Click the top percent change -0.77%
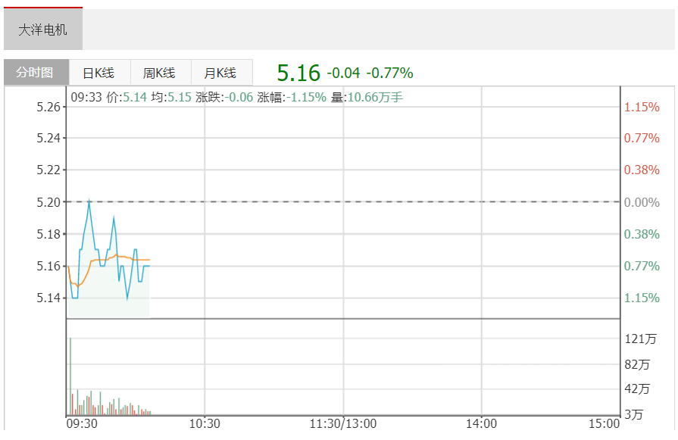 point(389,73)
